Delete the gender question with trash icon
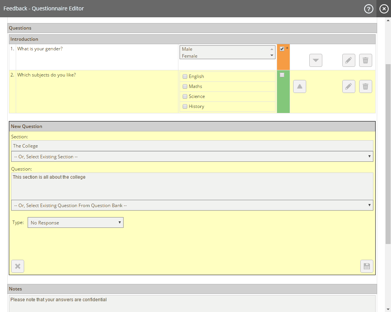 click(365, 60)
